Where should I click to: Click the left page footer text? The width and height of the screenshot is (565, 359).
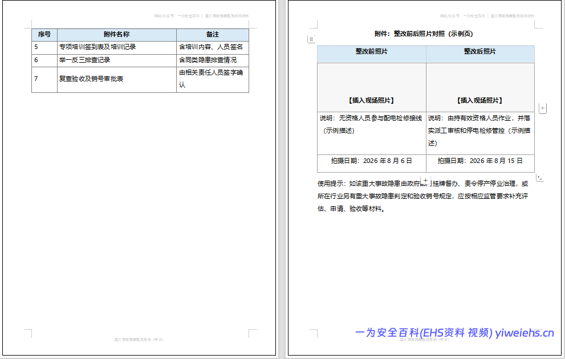click(x=139, y=340)
